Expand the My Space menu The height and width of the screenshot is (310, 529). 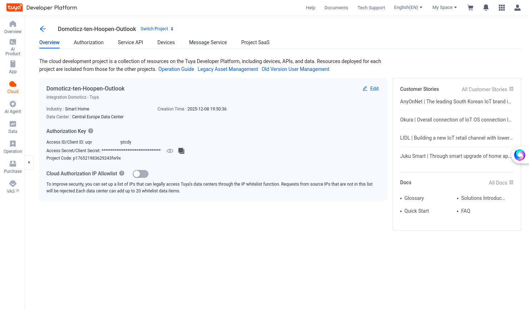(444, 7)
